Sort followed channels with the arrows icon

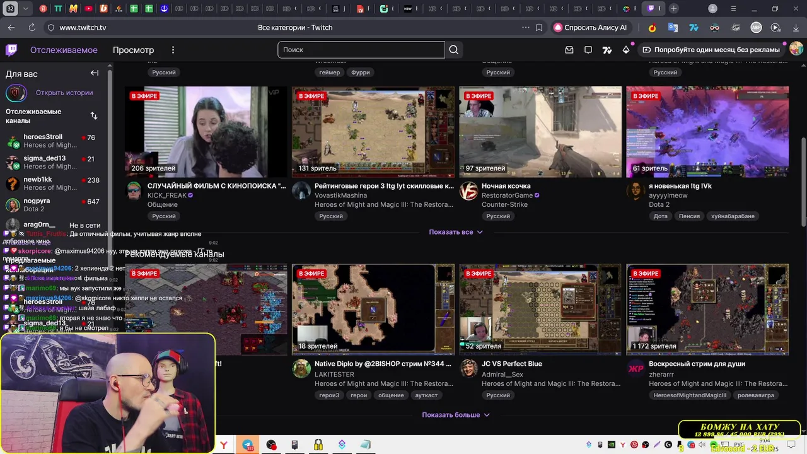(94, 116)
